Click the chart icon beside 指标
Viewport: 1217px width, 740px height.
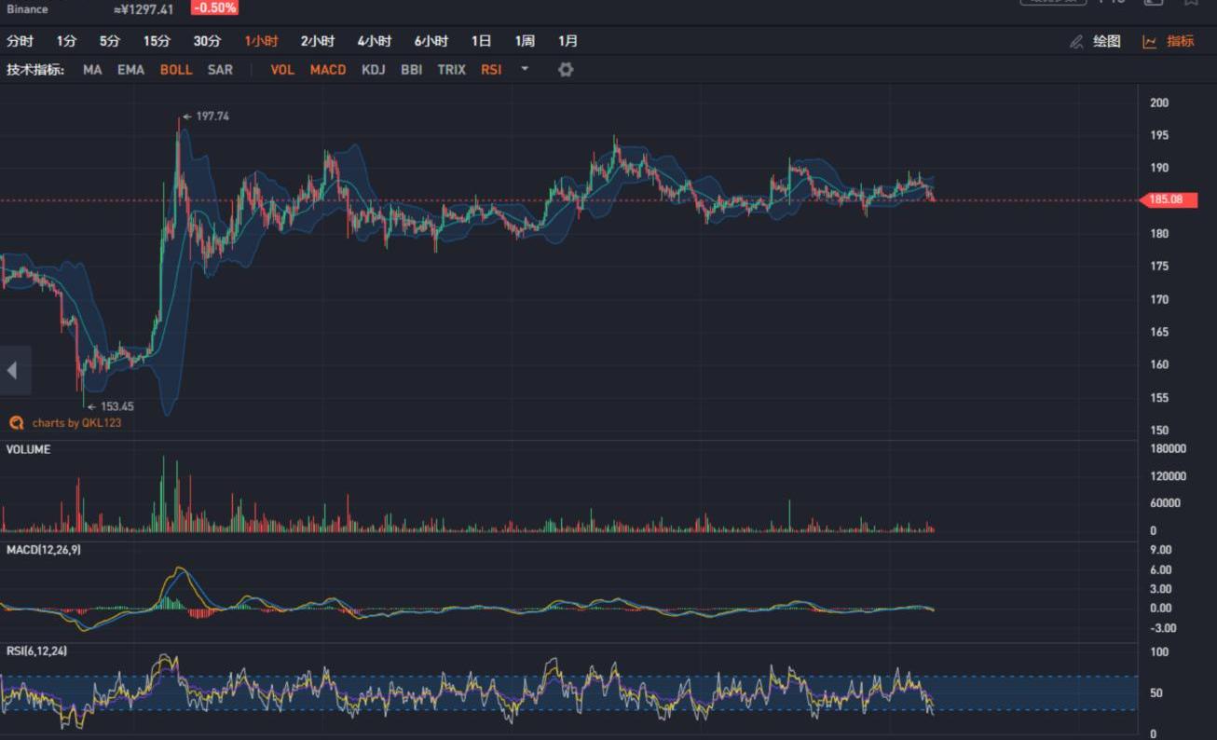pos(1150,42)
